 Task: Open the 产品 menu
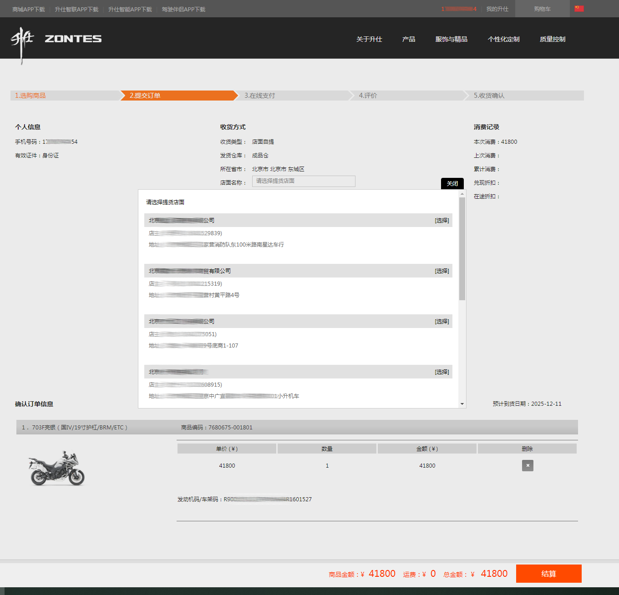409,39
